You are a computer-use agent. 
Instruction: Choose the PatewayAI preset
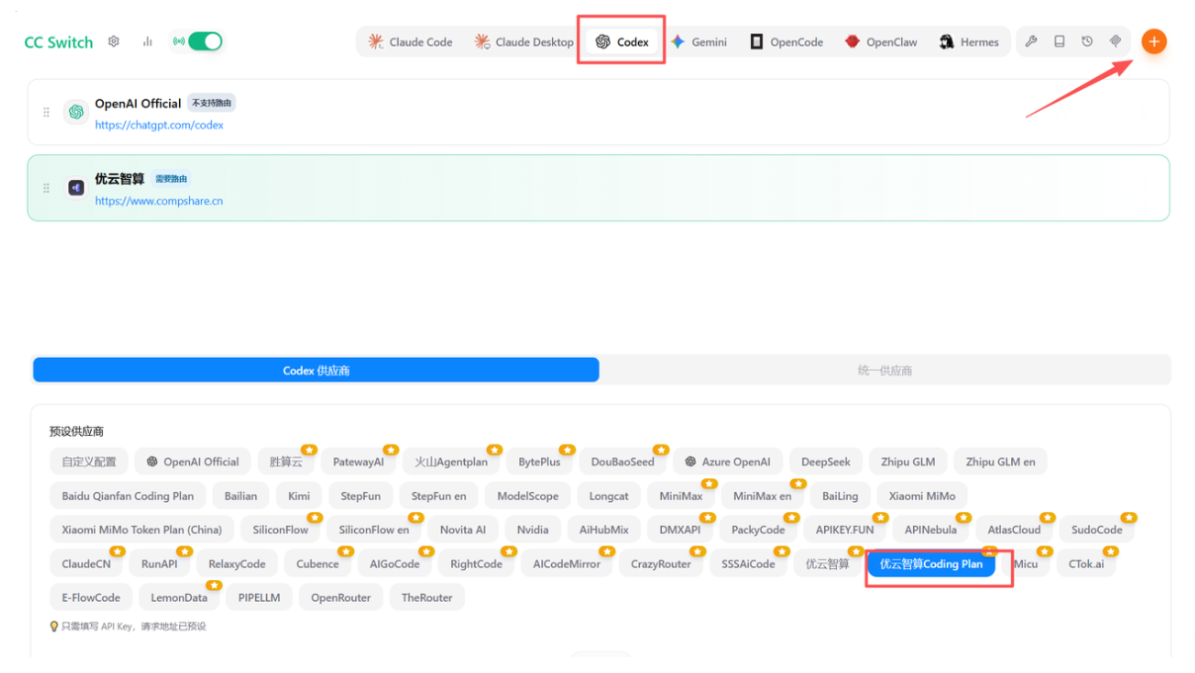point(358,462)
